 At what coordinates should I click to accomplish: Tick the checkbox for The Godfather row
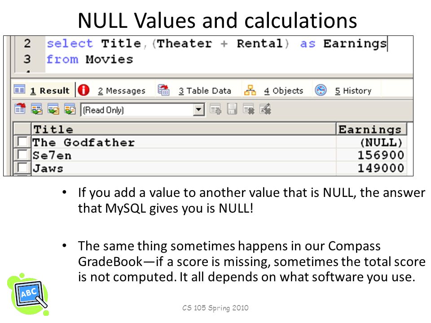point(22,142)
